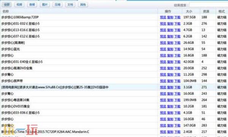This screenshot has width=228, height=137.
Task: Copy the link of the 104.0MB row
Action: (170, 81)
